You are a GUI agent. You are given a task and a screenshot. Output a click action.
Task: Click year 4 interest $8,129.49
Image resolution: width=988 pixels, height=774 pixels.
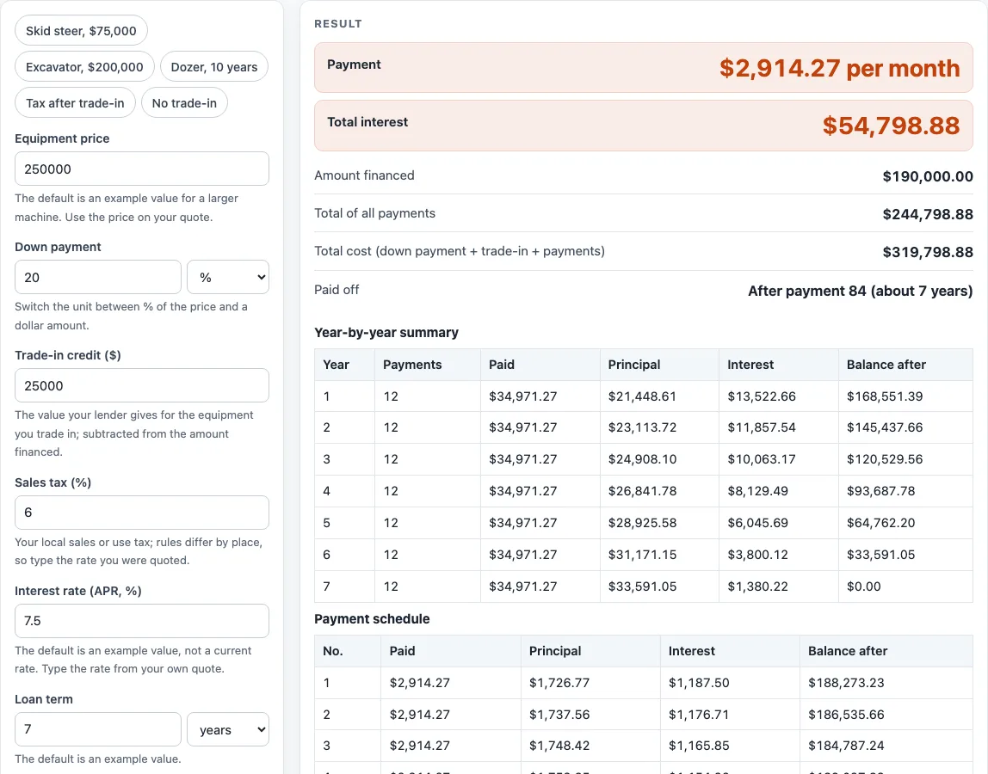757,490
